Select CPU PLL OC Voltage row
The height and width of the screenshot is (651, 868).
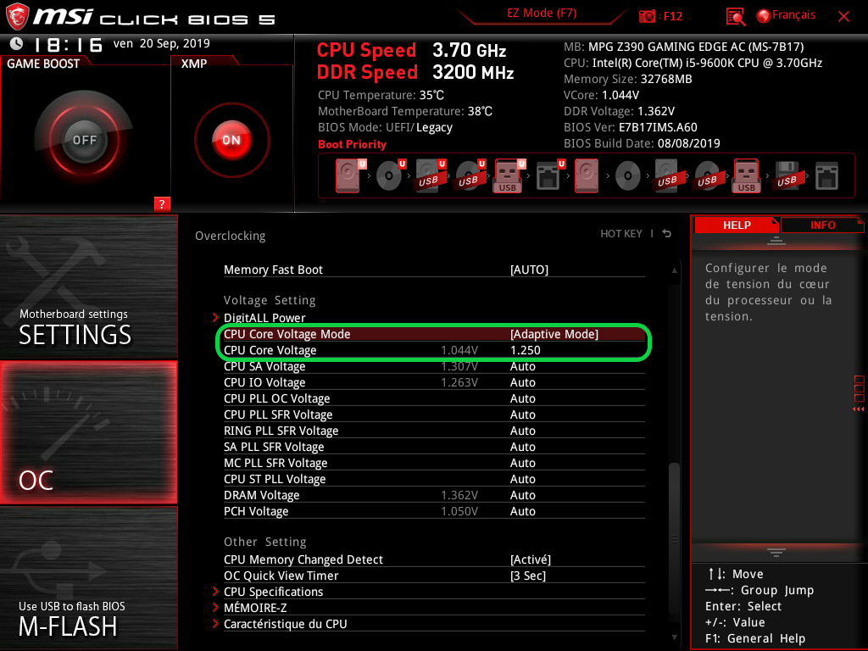pos(434,398)
